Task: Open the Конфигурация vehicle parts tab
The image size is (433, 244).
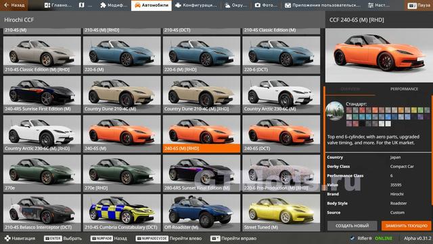Action: pyautogui.click(x=196, y=5)
